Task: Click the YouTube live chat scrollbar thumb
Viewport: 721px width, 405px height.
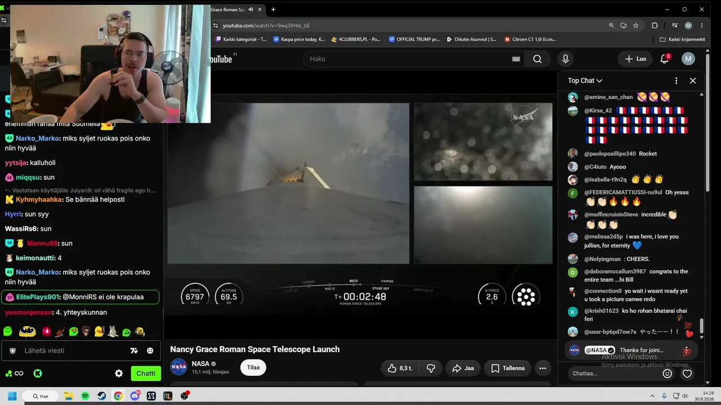Action: coord(701,326)
